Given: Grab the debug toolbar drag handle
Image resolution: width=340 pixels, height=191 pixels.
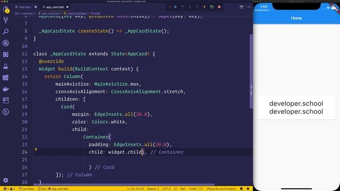Looking at the screenshot, I should pos(169,7).
